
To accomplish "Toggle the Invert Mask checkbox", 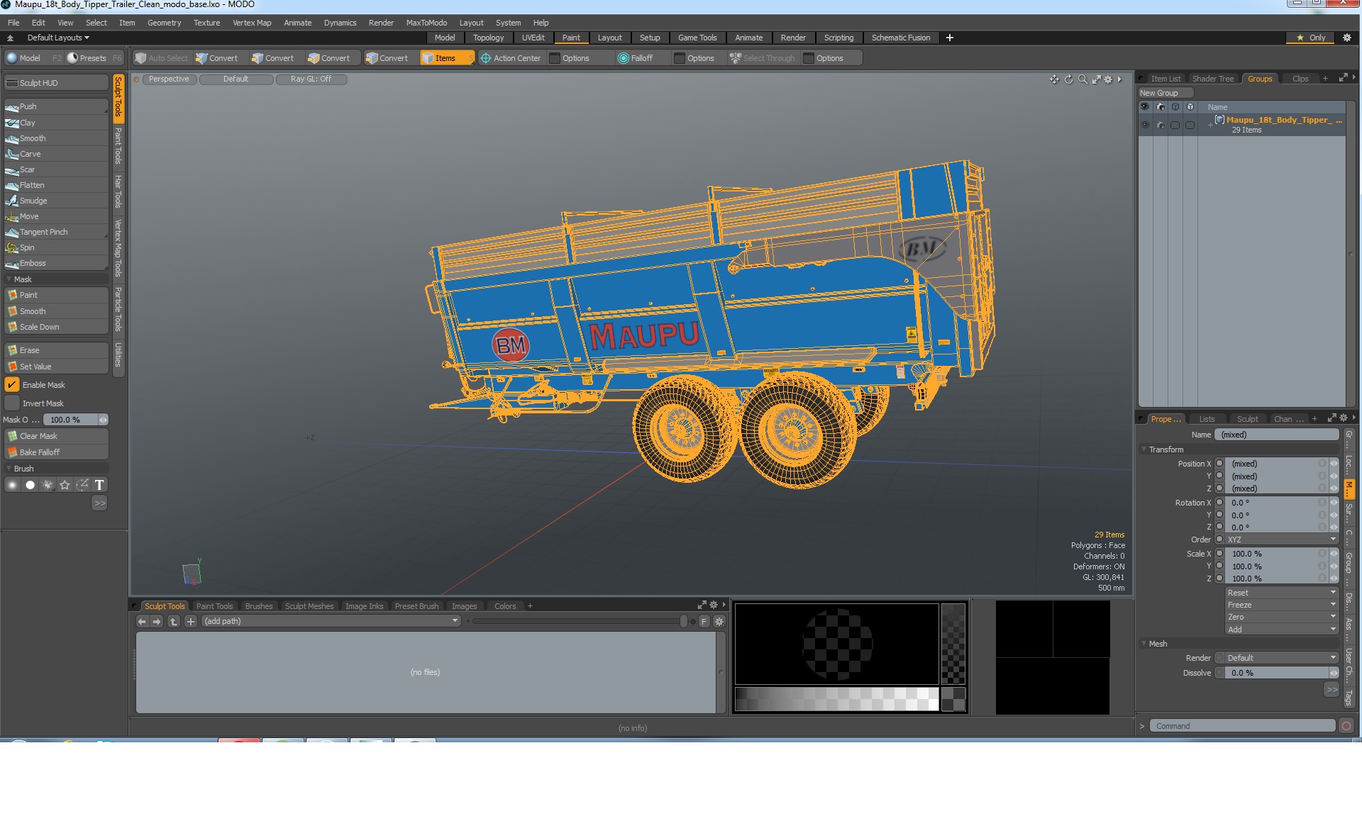I will [12, 403].
